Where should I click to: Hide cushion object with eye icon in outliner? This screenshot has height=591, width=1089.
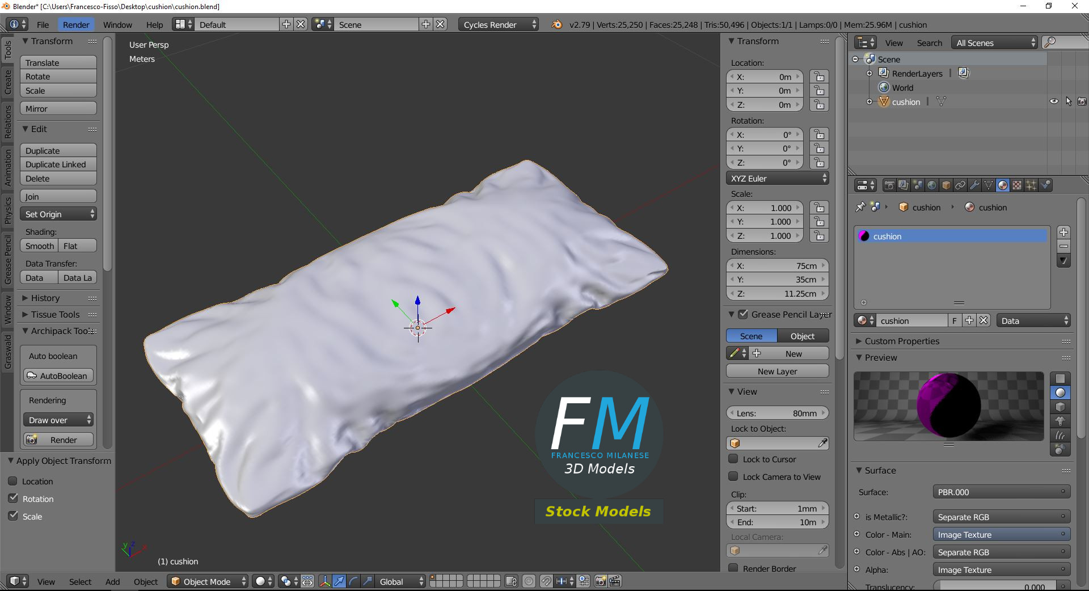[1054, 102]
